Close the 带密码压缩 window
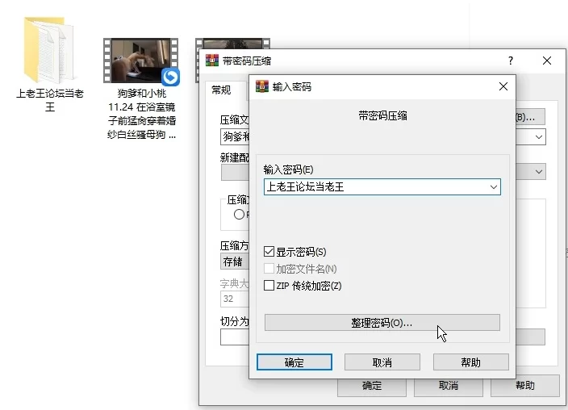The height and width of the screenshot is (410, 568). (x=547, y=61)
